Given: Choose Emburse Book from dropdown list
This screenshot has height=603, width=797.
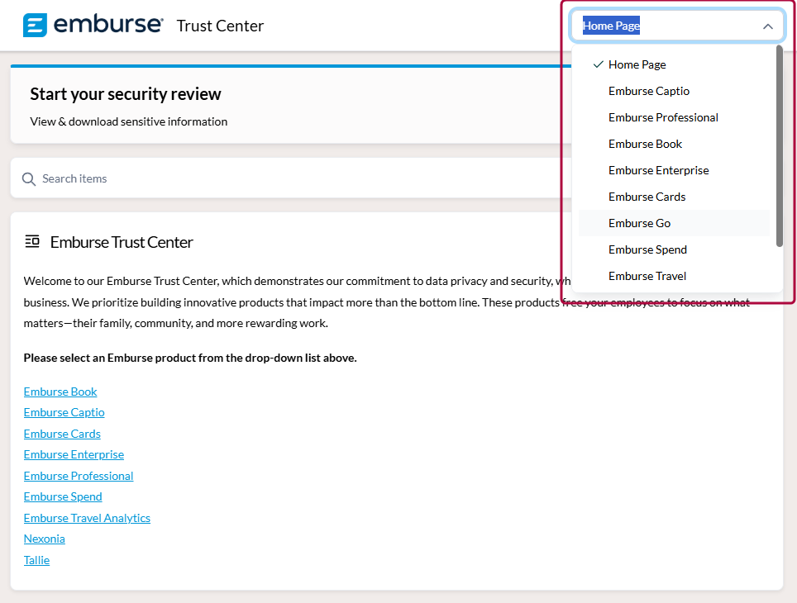Looking at the screenshot, I should coord(674,144).
